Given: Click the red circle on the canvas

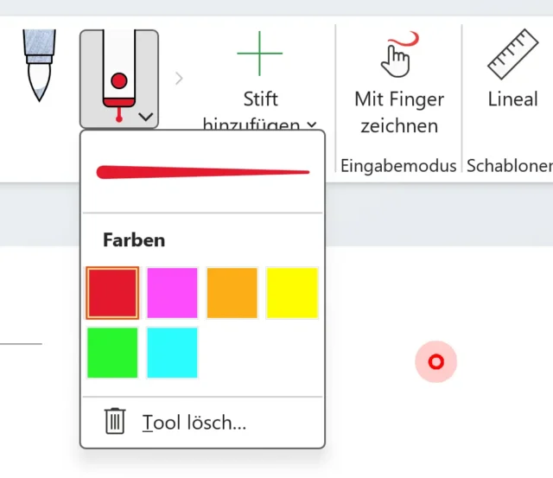Looking at the screenshot, I should (x=436, y=362).
